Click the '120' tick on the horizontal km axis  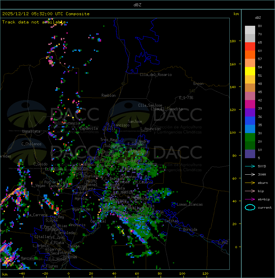point(205,274)
